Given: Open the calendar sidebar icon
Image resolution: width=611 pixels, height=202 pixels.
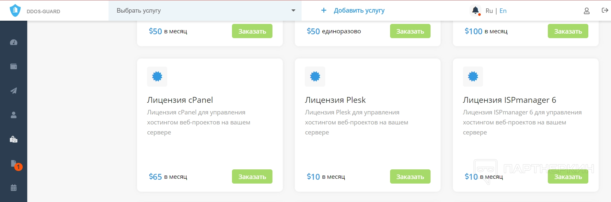Looking at the screenshot, I should point(14,188).
